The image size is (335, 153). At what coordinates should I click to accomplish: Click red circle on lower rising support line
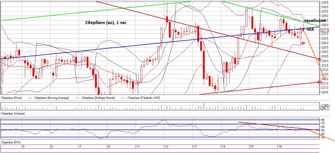[319, 82]
